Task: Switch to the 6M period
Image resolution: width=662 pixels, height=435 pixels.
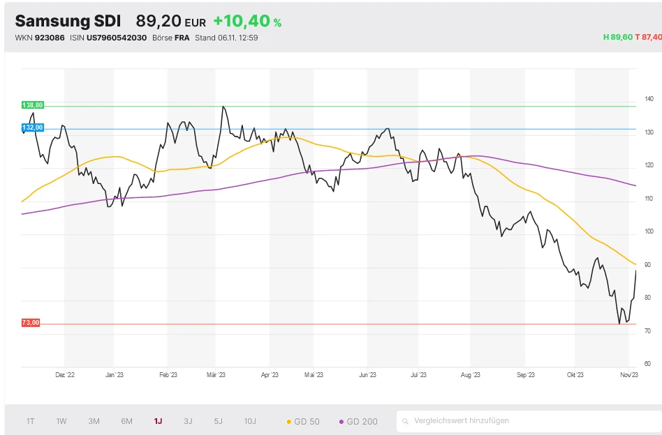Action: [x=126, y=421]
